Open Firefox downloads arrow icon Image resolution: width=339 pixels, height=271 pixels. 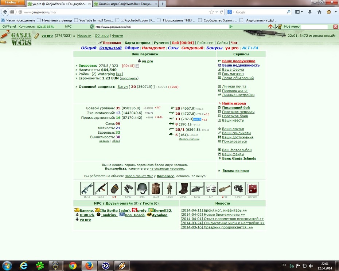[x=309, y=12]
